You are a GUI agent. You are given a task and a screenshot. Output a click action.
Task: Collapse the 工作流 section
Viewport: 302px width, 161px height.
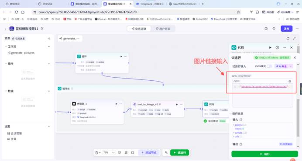click(6, 46)
